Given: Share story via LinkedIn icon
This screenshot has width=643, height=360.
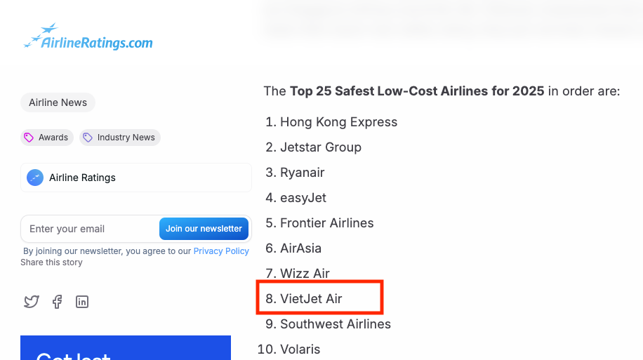Looking at the screenshot, I should coord(82,302).
